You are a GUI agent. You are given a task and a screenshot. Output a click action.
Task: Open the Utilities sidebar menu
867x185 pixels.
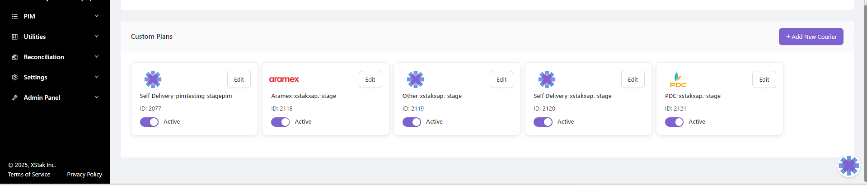point(35,37)
